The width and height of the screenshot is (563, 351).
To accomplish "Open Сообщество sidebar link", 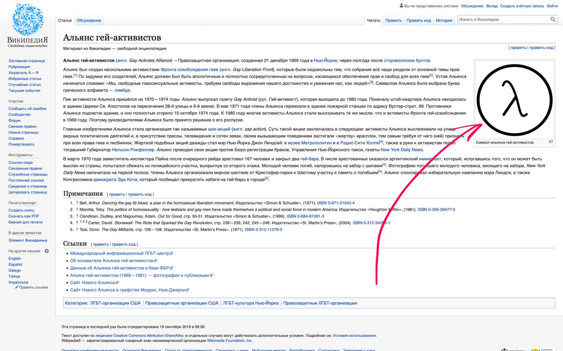I will 19,115.
